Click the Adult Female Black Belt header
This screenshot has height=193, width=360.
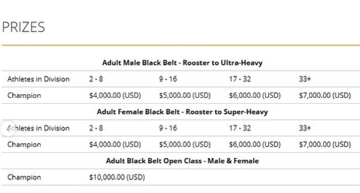(182, 112)
